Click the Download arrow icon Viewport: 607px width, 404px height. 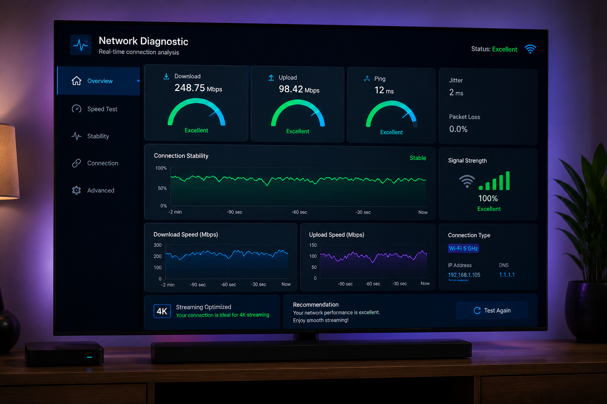coord(166,76)
